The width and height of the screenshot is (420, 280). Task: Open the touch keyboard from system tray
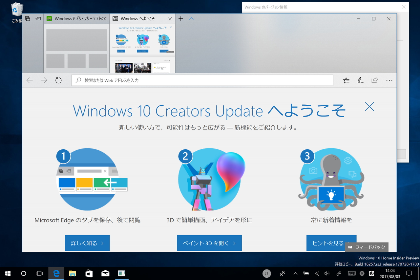[x=351, y=273]
